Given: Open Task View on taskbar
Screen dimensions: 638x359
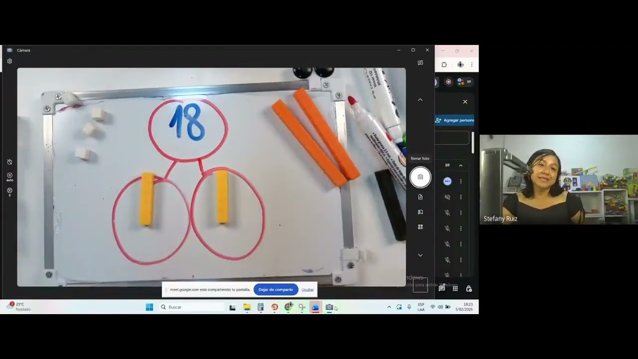Looking at the screenshot, I should (x=232, y=307).
